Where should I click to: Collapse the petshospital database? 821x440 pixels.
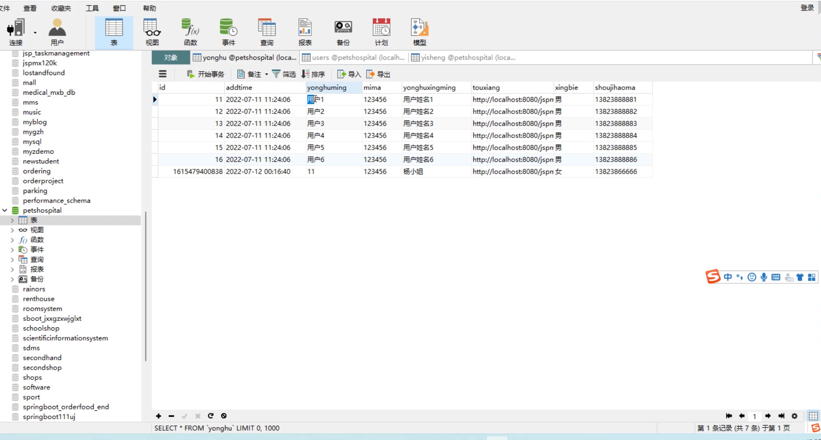coord(5,210)
